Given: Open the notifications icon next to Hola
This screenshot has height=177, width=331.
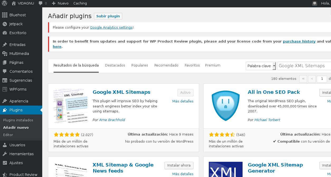Looking at the screenshot, I should (x=314, y=3).
